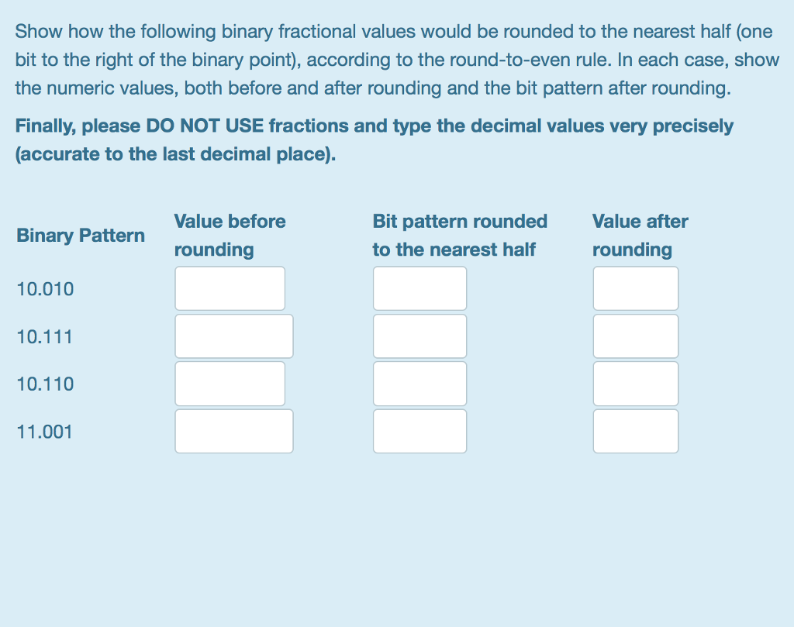Click the binary pattern label 11.001
This screenshot has height=627, width=794.
pos(45,432)
